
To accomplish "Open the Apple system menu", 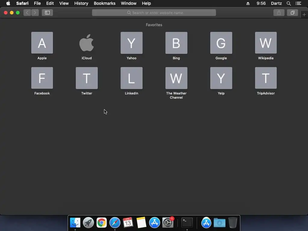I will (x=8, y=3).
